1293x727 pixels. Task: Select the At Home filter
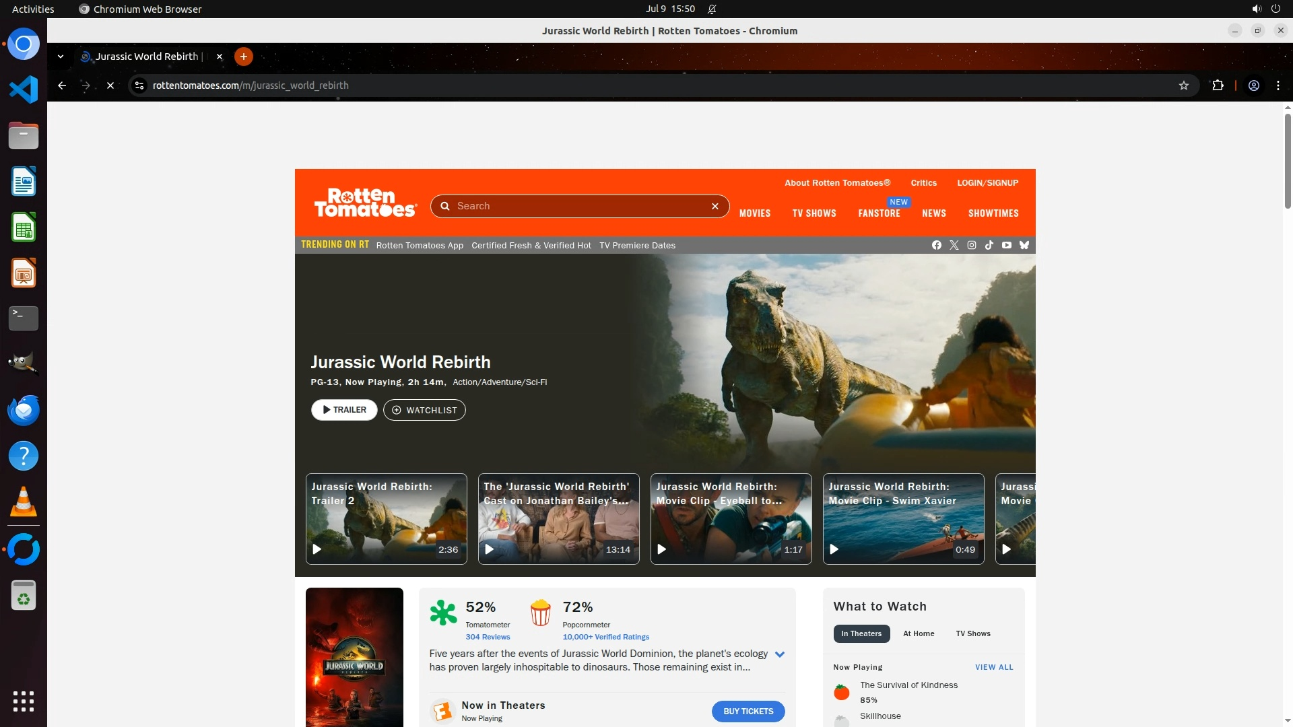coord(918,633)
